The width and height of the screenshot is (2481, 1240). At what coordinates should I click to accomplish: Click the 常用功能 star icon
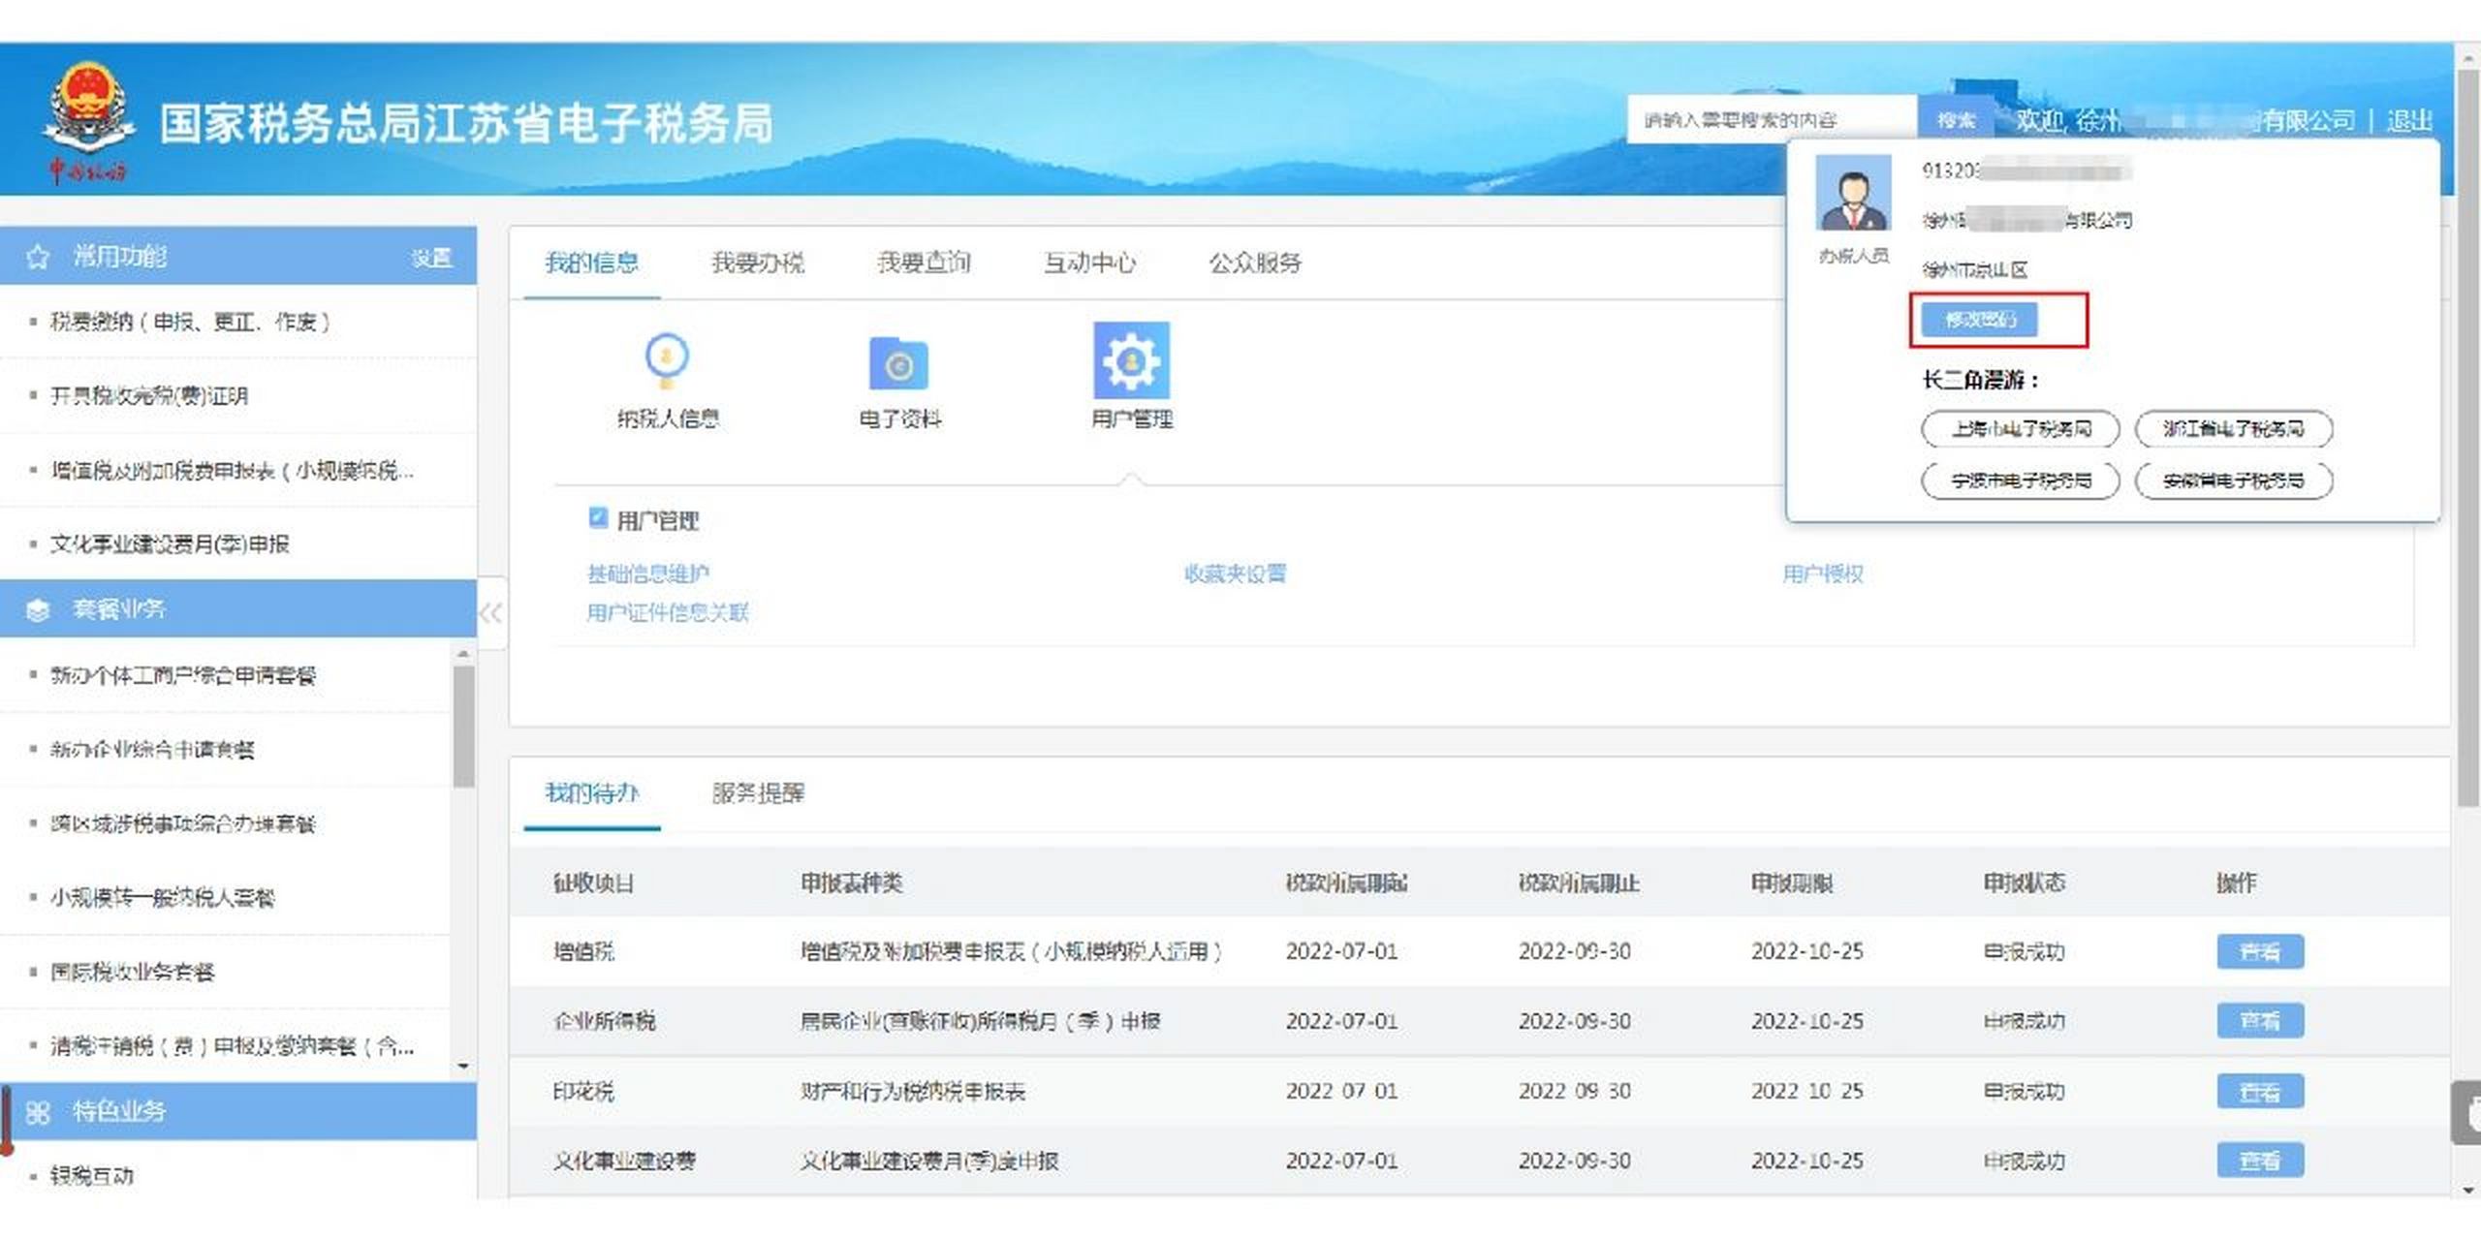click(x=38, y=257)
